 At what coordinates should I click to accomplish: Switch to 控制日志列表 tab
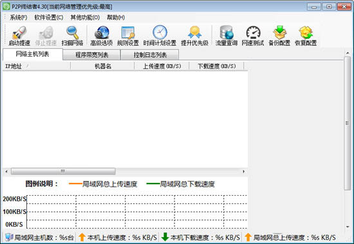[150, 55]
